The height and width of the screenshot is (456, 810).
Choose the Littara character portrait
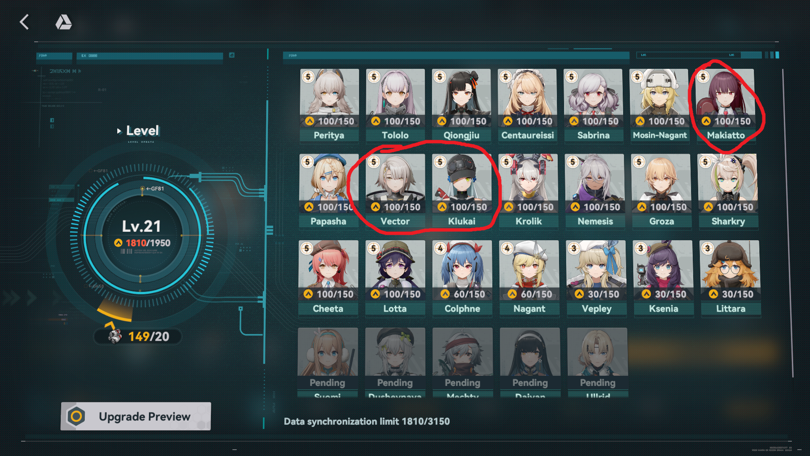pyautogui.click(x=730, y=271)
